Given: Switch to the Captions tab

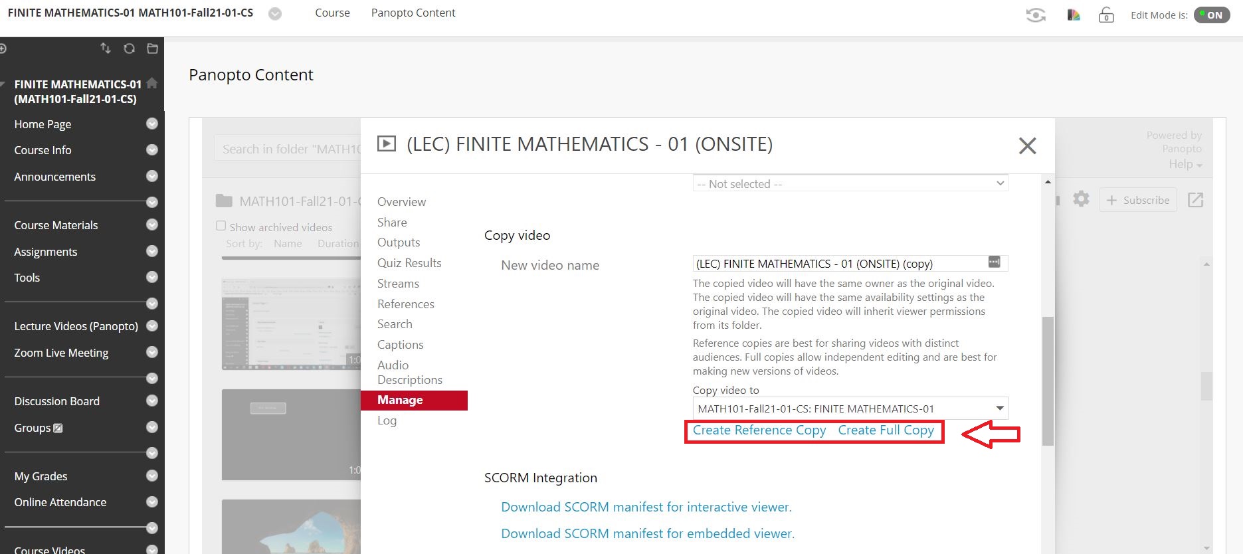Looking at the screenshot, I should [x=400, y=345].
